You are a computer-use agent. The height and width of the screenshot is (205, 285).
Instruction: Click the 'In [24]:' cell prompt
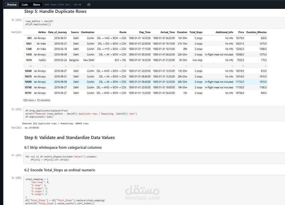[x=17, y=20]
